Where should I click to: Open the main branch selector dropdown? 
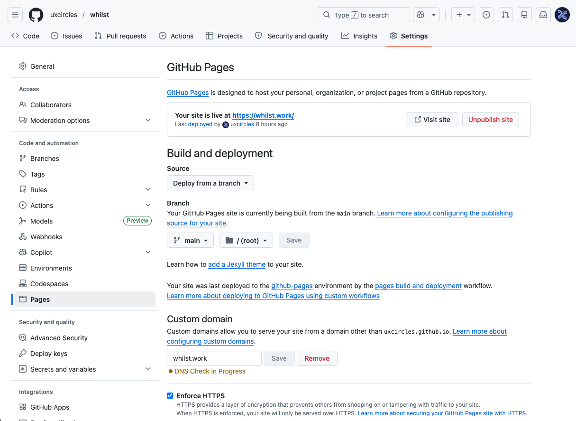tap(190, 241)
